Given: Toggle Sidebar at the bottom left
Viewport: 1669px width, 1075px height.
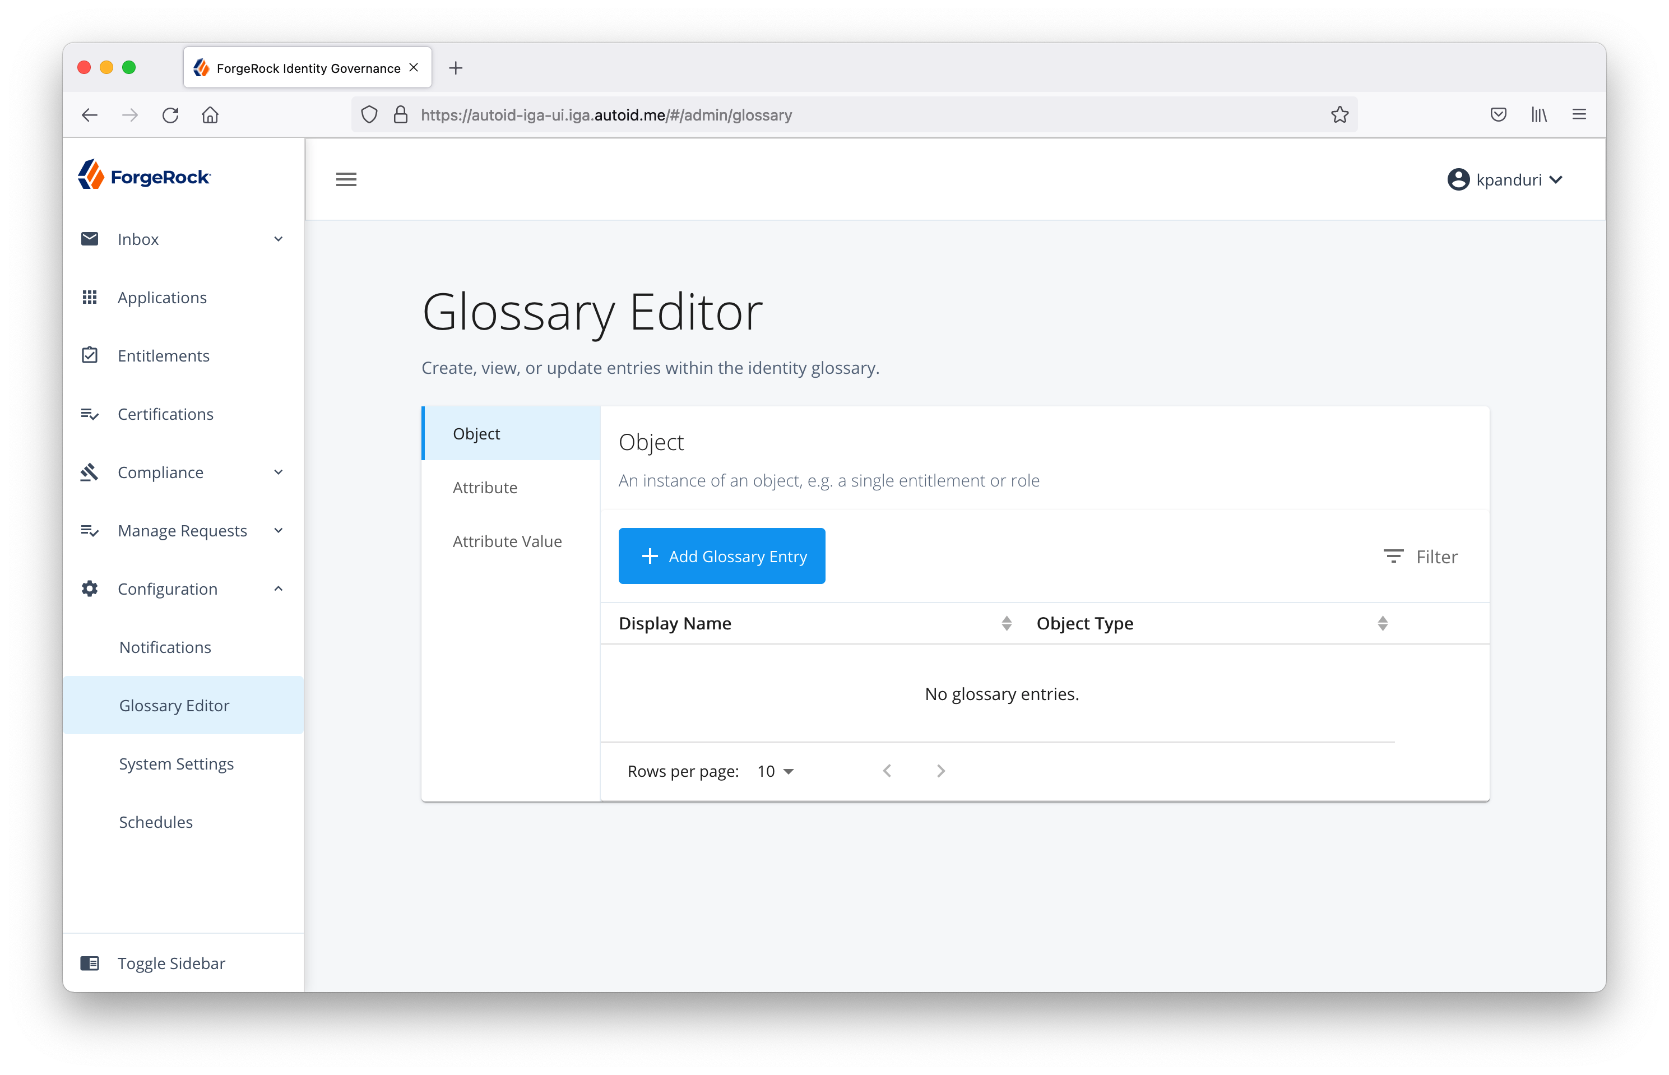Looking at the screenshot, I should [x=171, y=963].
